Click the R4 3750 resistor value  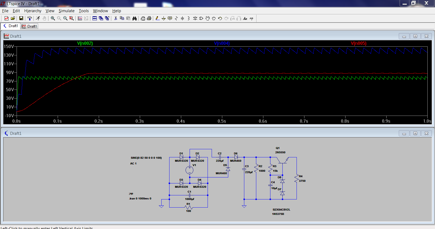(302, 181)
